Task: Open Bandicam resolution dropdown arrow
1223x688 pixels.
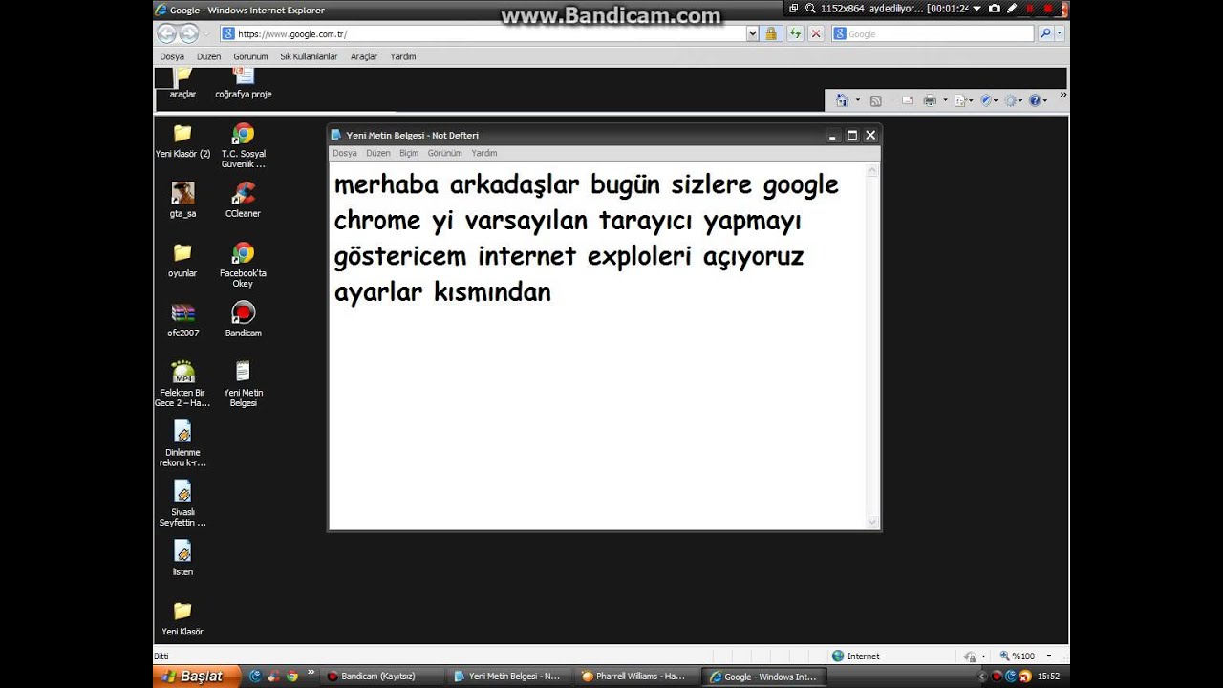Action: 976,9
